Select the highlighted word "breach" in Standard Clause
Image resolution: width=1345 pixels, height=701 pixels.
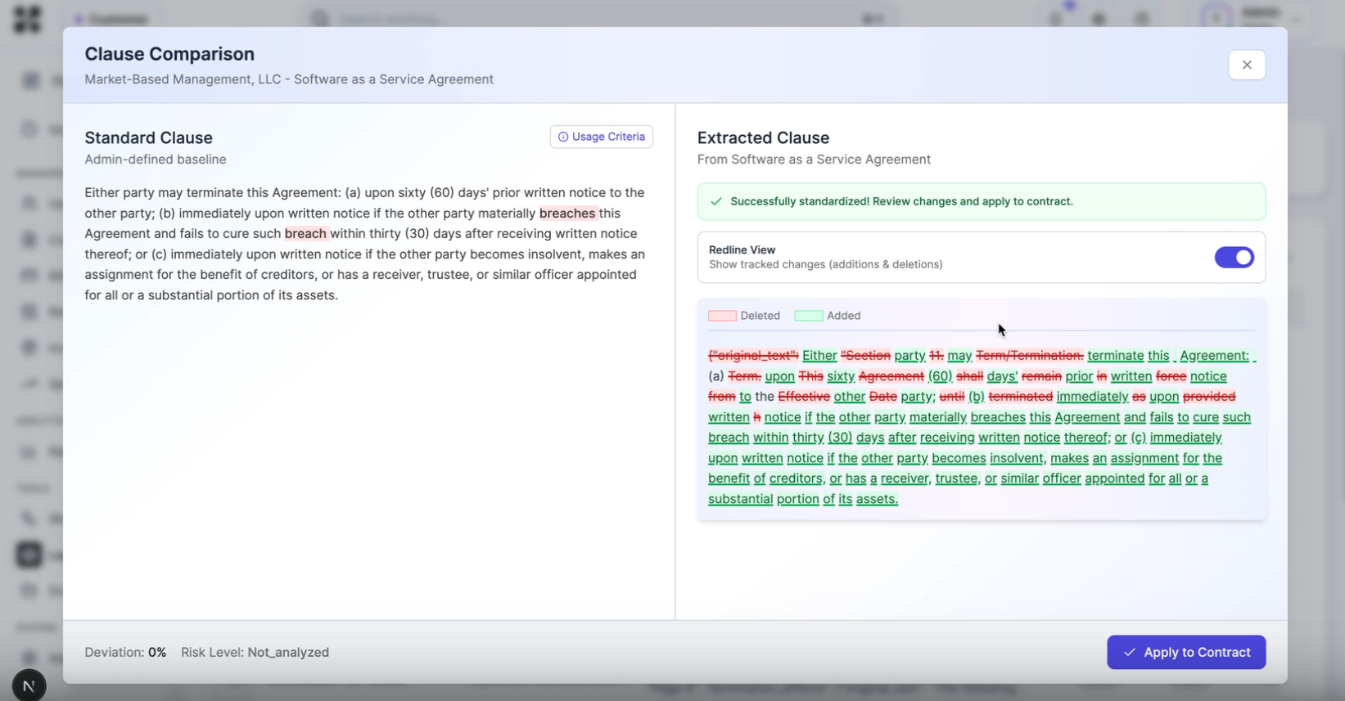305,234
